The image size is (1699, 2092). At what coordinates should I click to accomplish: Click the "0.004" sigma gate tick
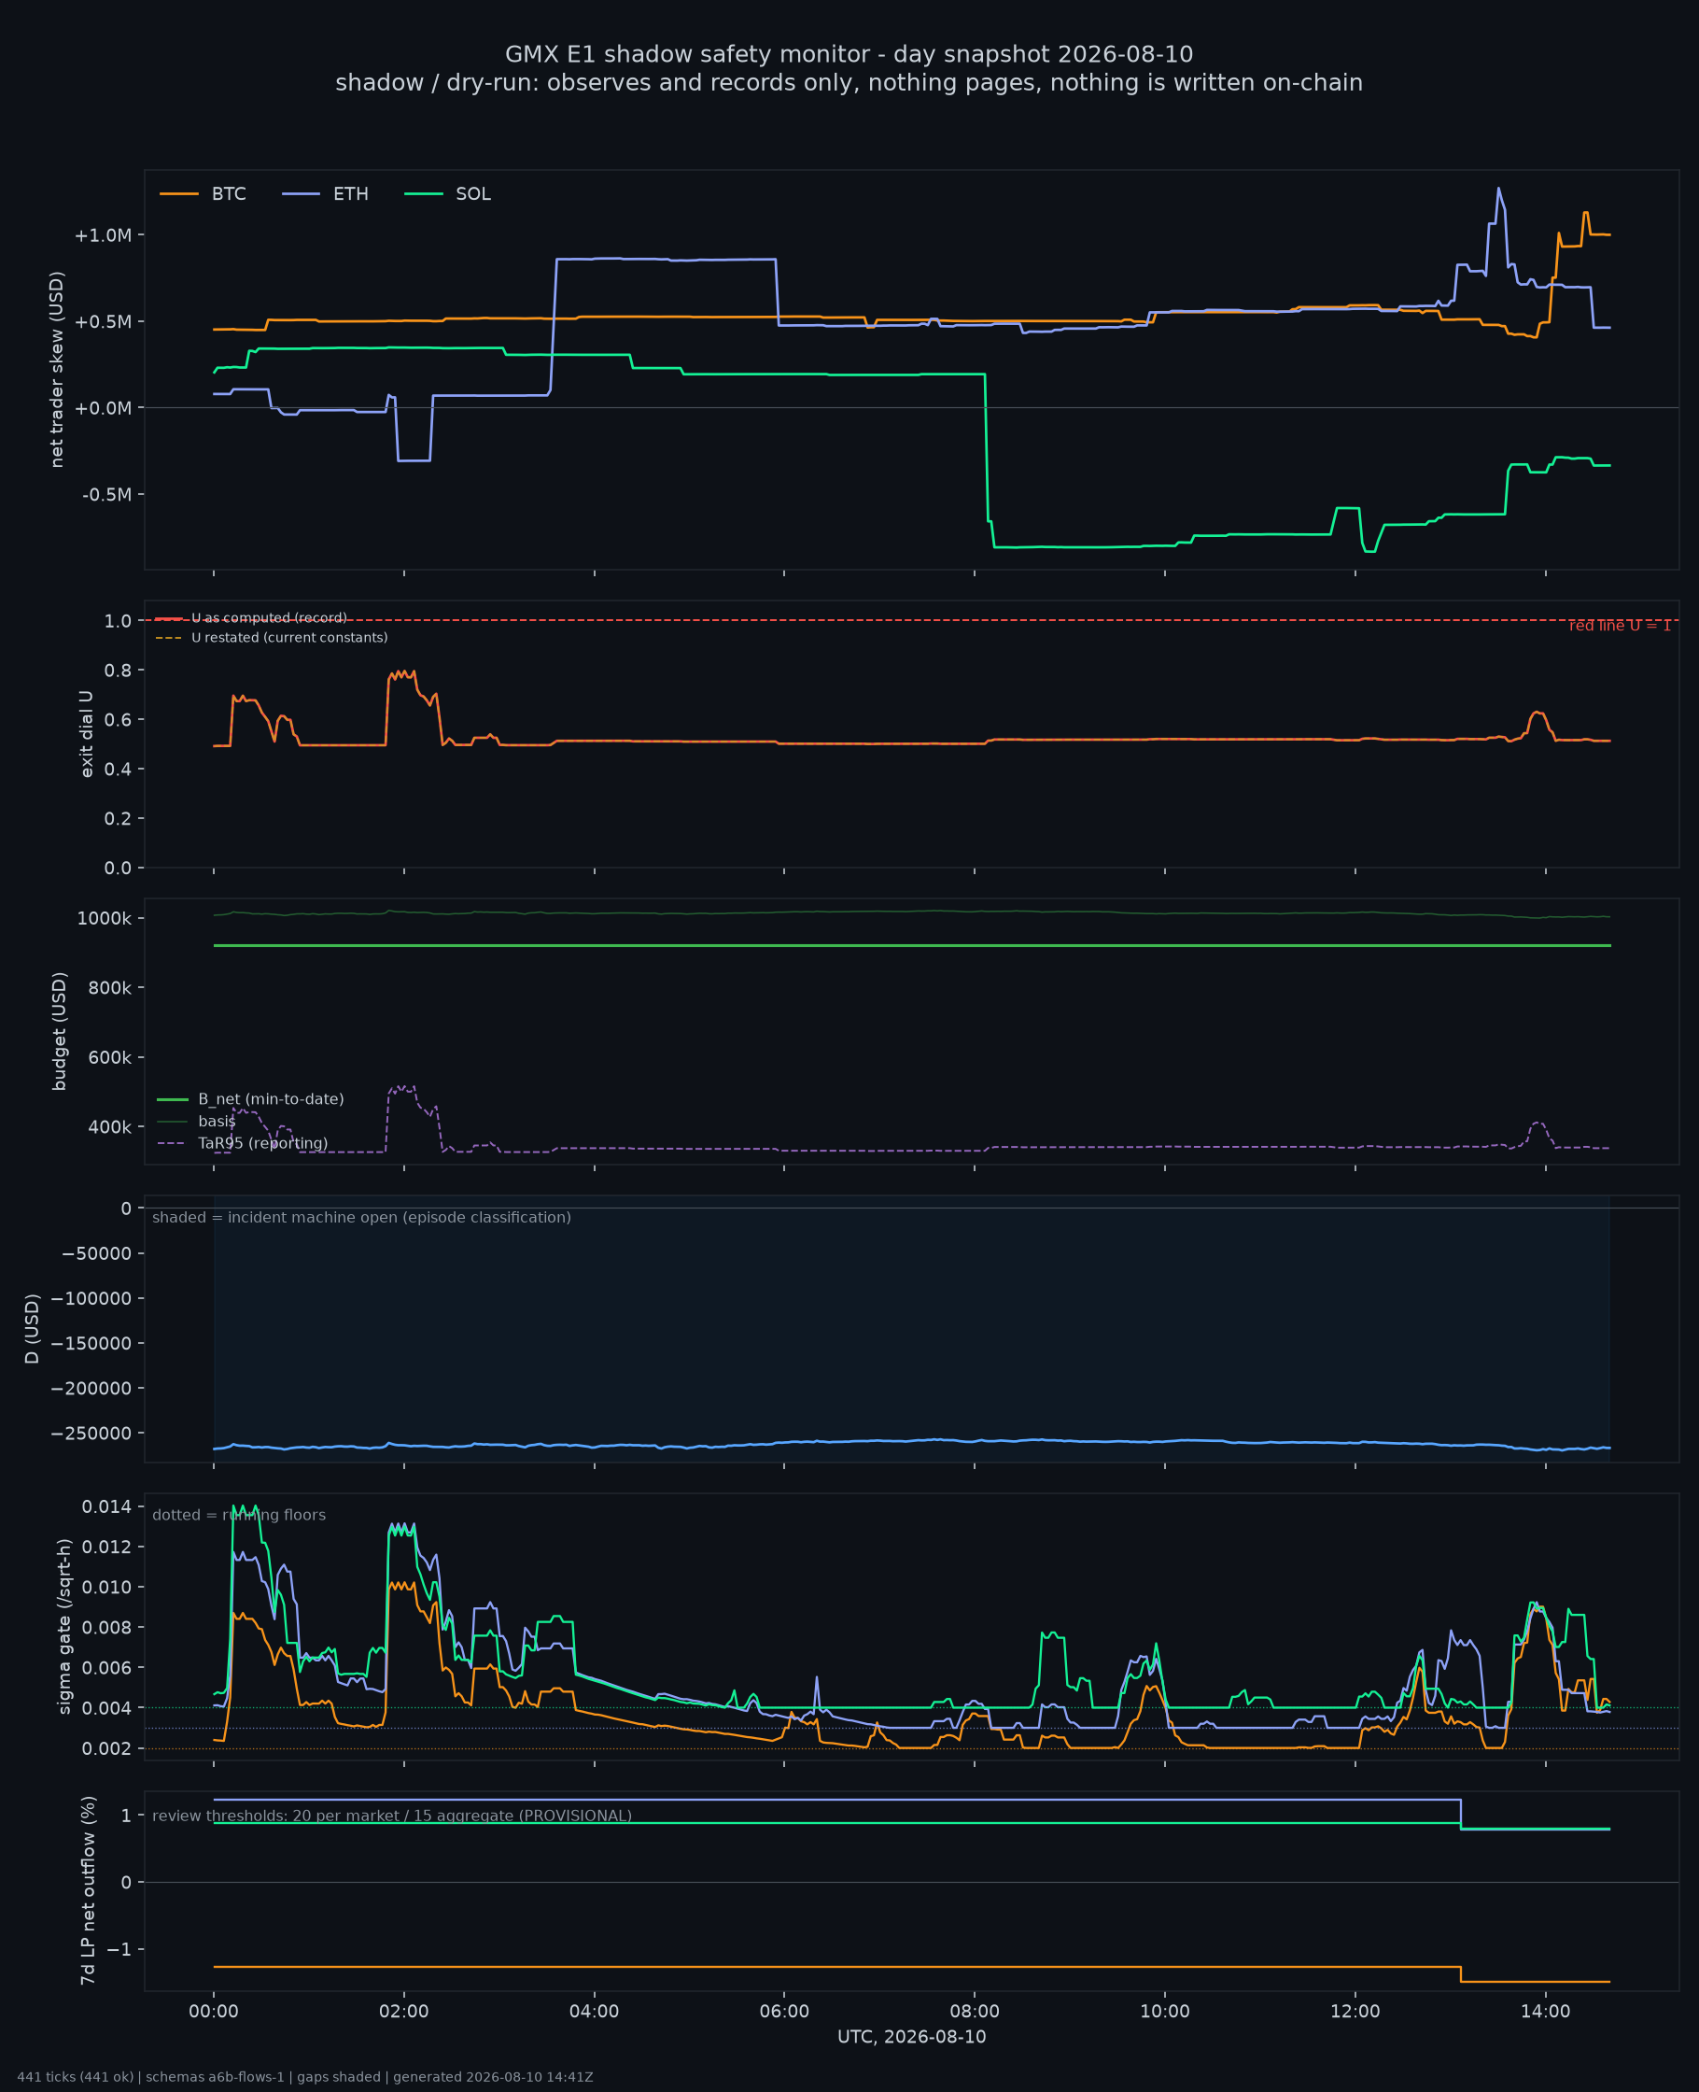pyautogui.click(x=106, y=1708)
